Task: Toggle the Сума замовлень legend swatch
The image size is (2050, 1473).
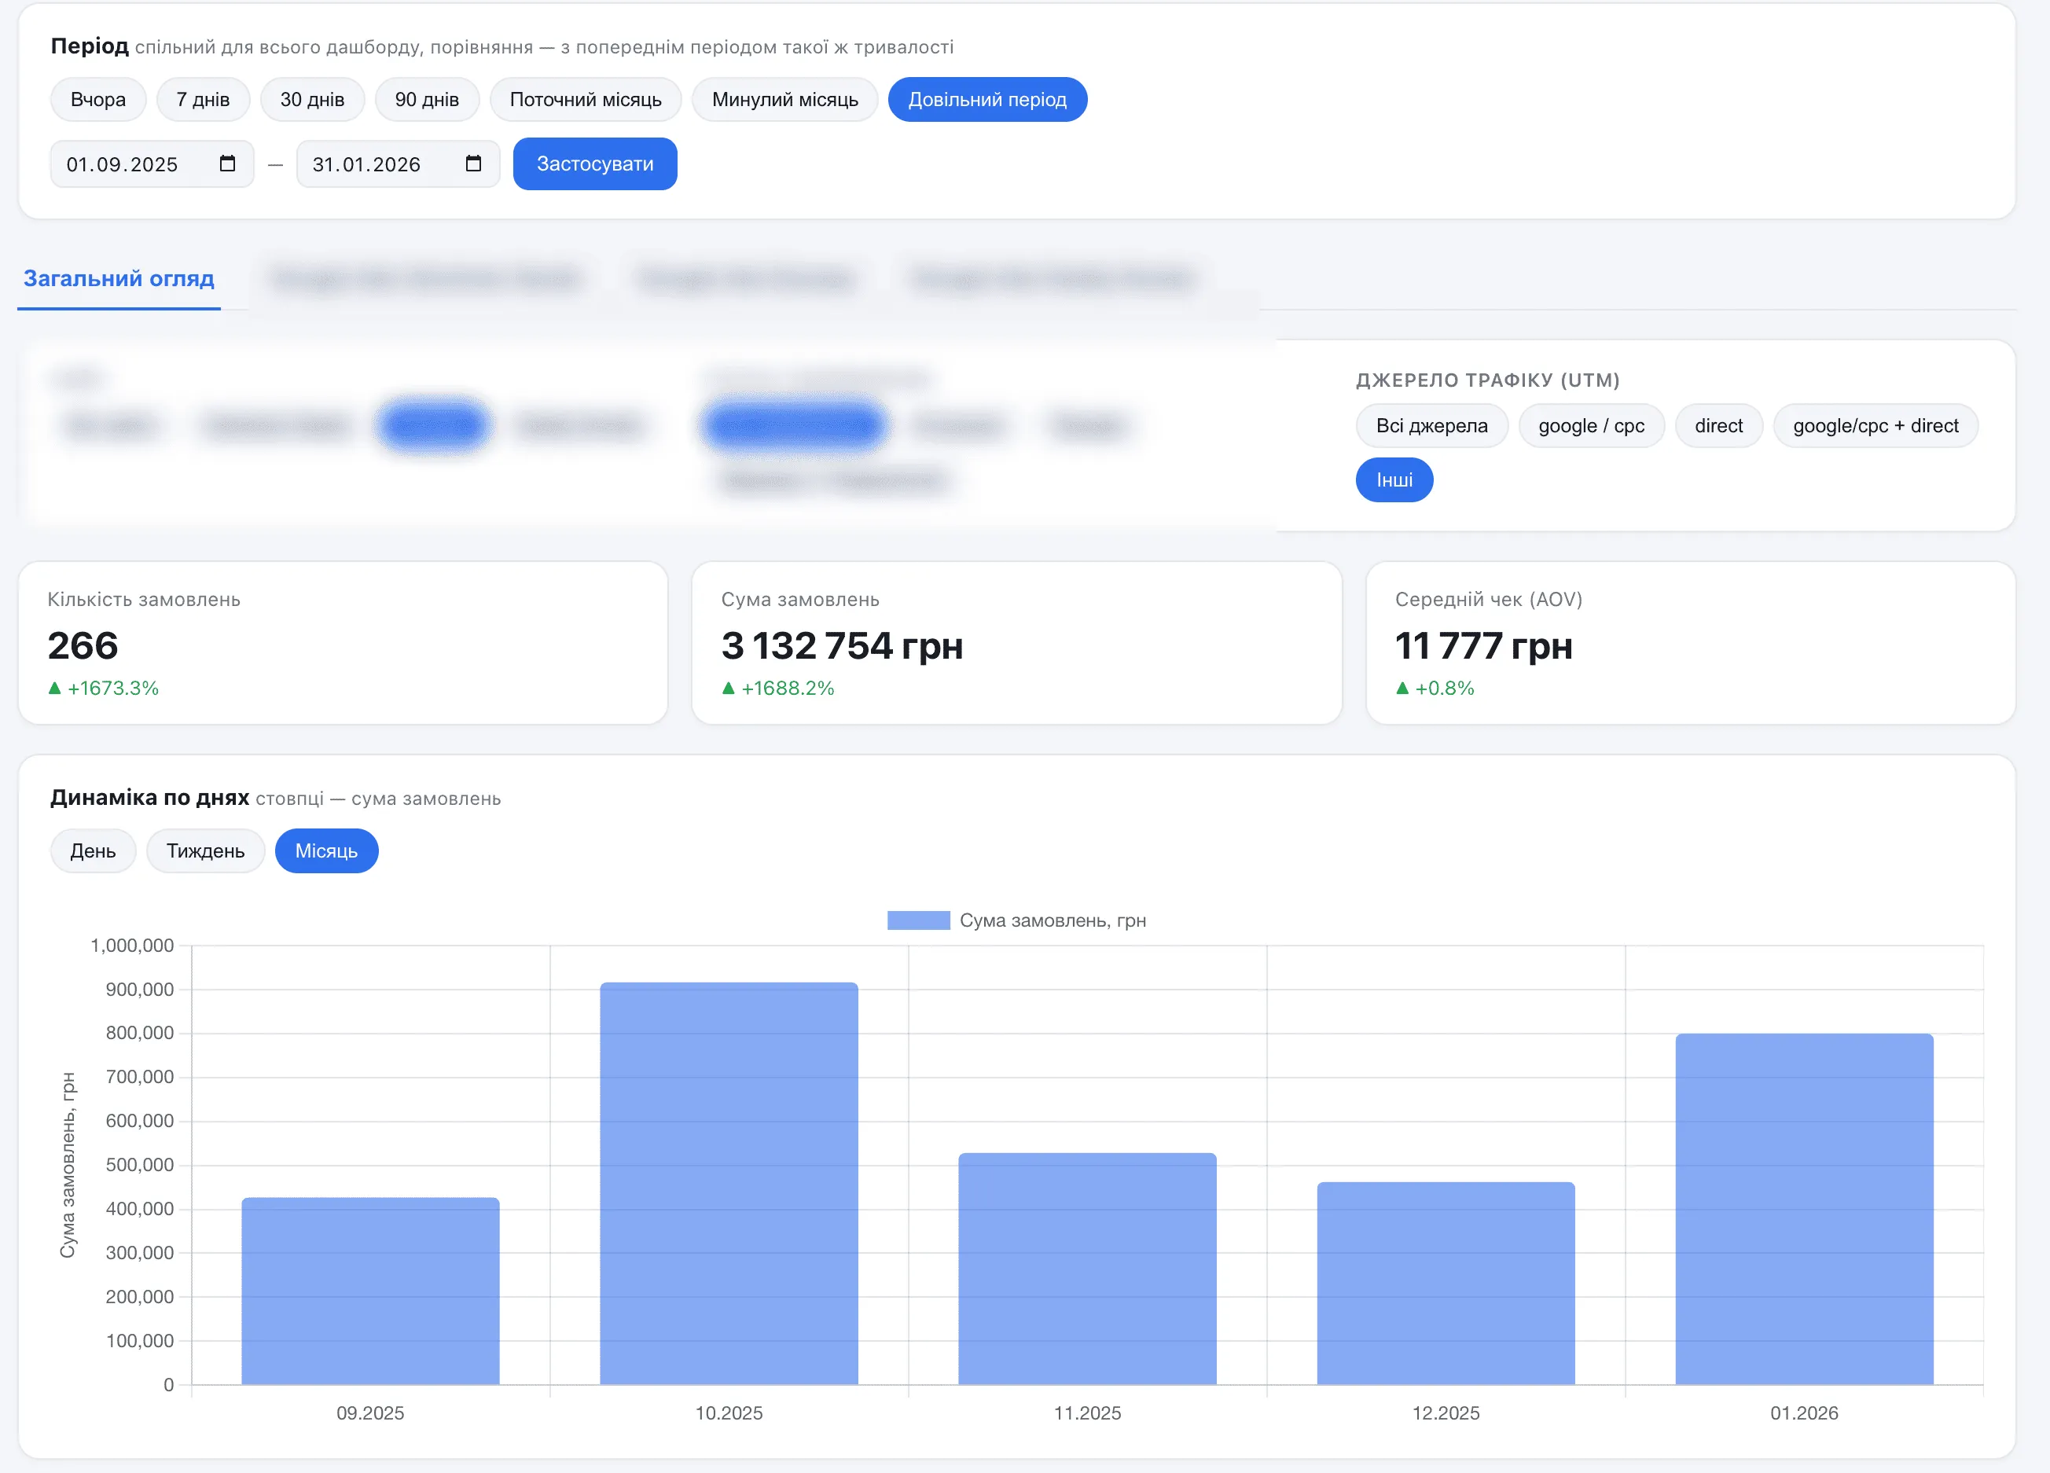Action: [918, 921]
